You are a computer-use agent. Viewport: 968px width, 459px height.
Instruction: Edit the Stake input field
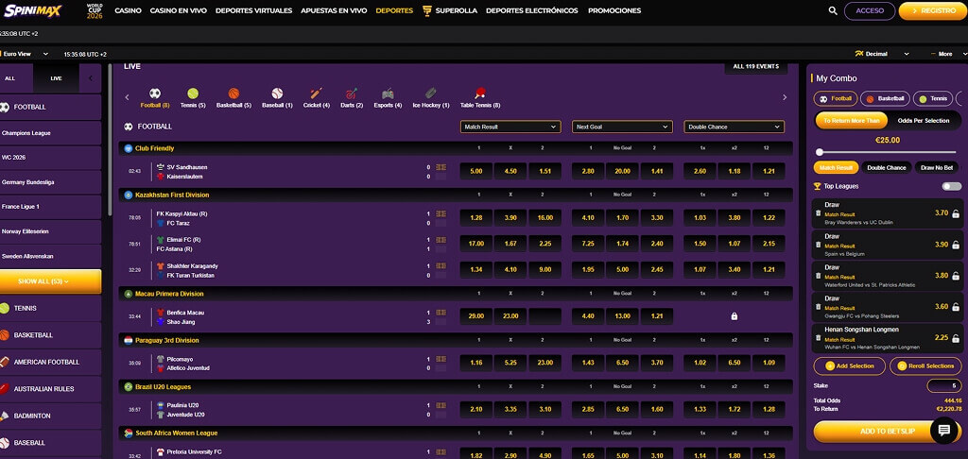[x=944, y=386]
